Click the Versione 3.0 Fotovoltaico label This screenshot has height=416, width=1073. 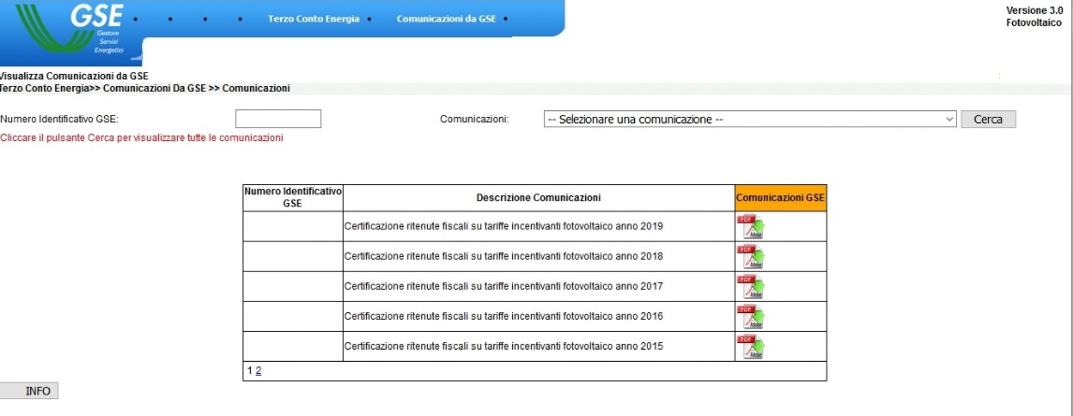(1034, 17)
